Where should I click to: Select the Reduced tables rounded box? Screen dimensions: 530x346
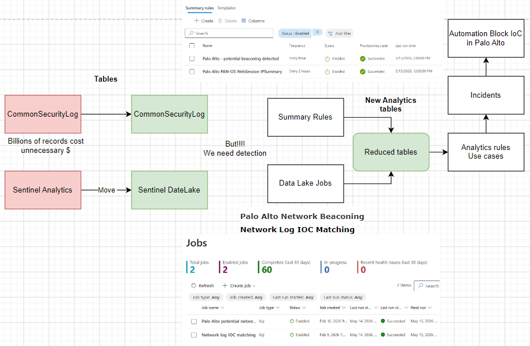[x=391, y=152]
